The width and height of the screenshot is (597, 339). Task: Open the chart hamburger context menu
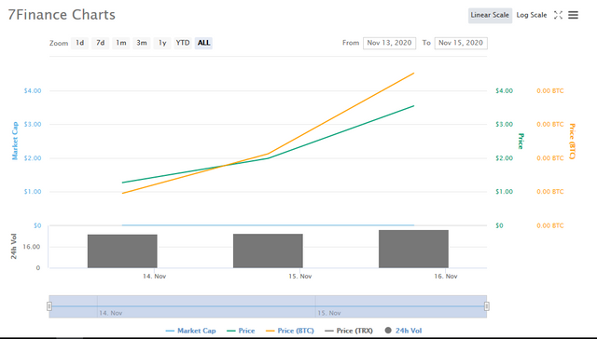pos(573,15)
